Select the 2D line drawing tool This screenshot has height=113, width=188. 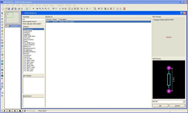[x=2, y=58]
